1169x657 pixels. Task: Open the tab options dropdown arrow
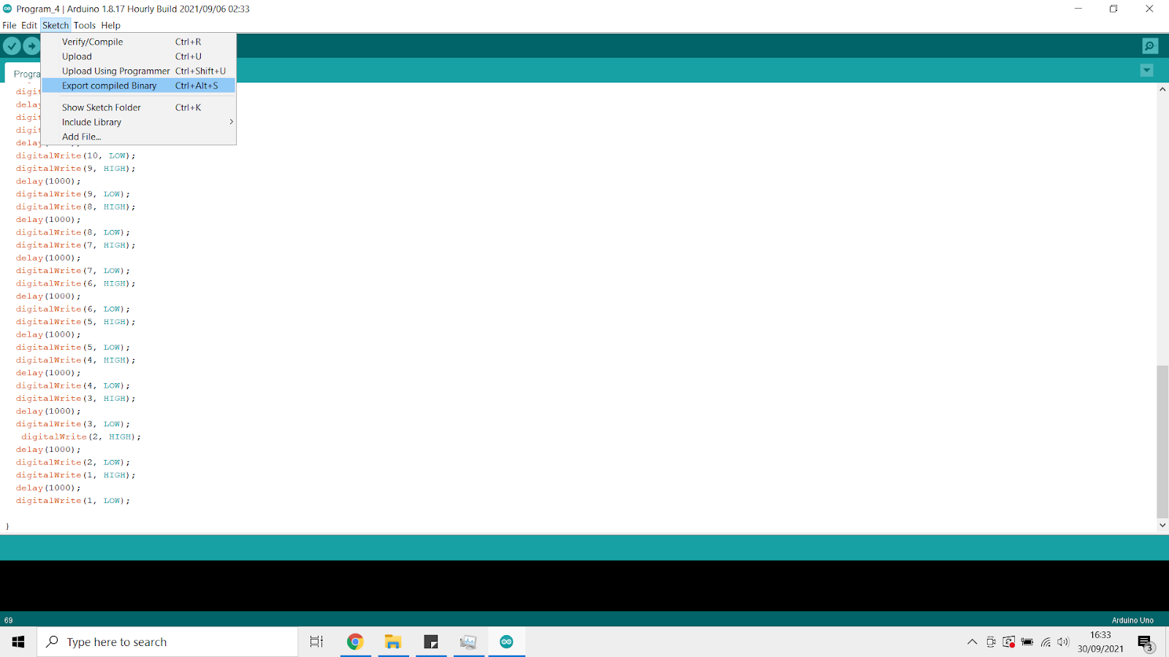coord(1146,70)
